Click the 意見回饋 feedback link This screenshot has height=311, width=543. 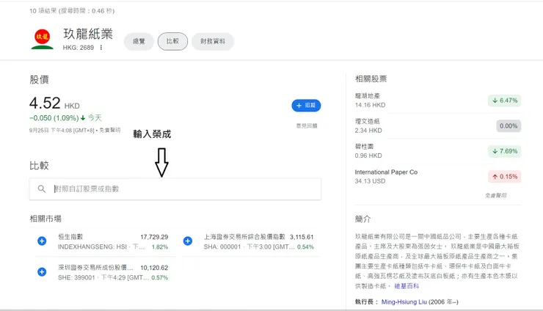click(307, 125)
